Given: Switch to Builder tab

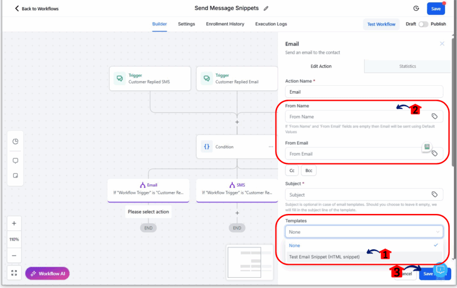Looking at the screenshot, I should click(159, 24).
